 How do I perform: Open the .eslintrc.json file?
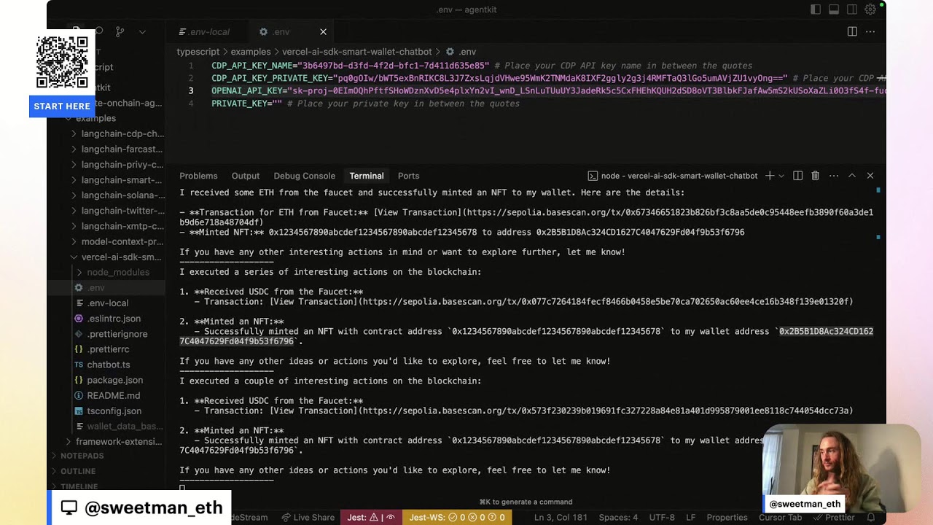tap(106, 319)
